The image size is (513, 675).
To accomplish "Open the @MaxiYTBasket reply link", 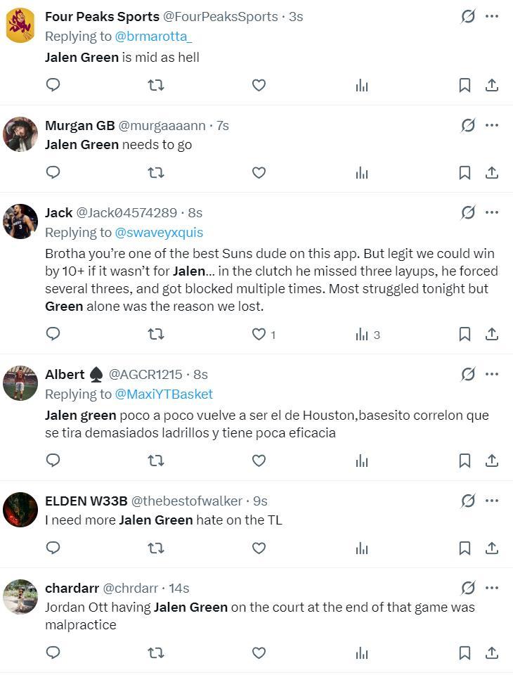I will pyautogui.click(x=164, y=394).
